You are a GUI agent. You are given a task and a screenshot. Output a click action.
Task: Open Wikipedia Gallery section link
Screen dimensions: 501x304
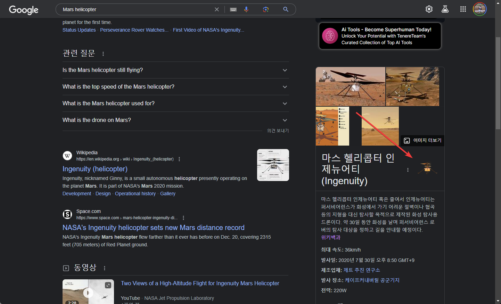coord(168,194)
